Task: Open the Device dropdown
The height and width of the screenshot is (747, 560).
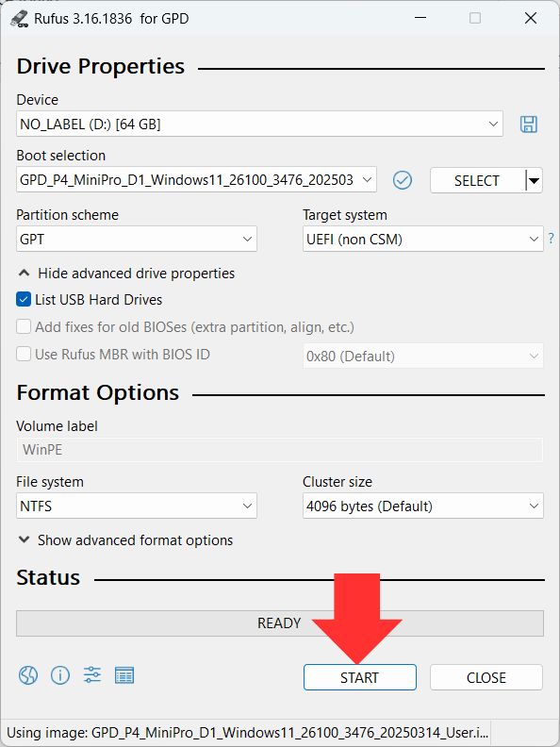Action: [259, 124]
